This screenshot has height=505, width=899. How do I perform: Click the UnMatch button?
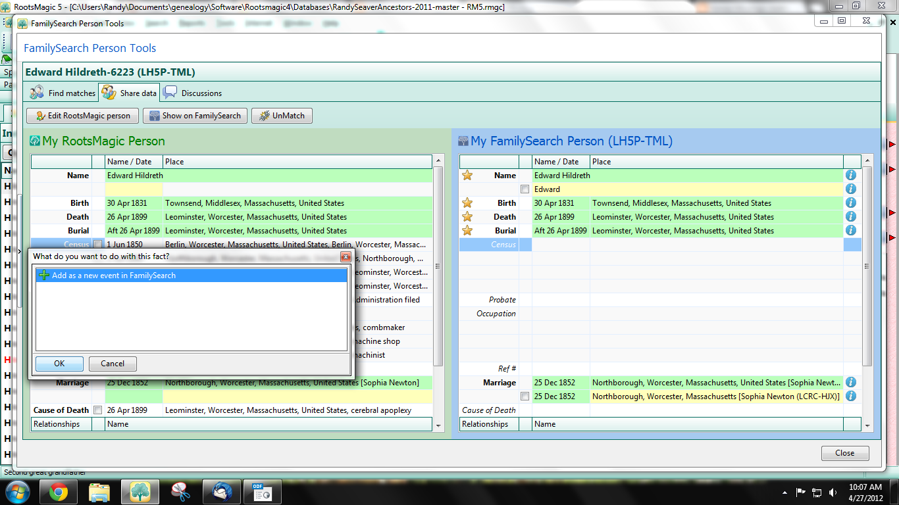click(282, 116)
